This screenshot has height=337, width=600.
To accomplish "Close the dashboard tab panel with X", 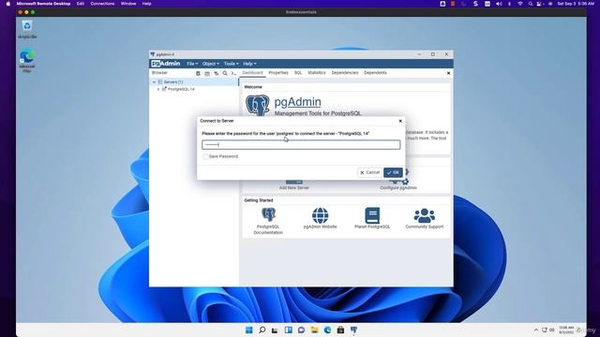I will [x=448, y=73].
